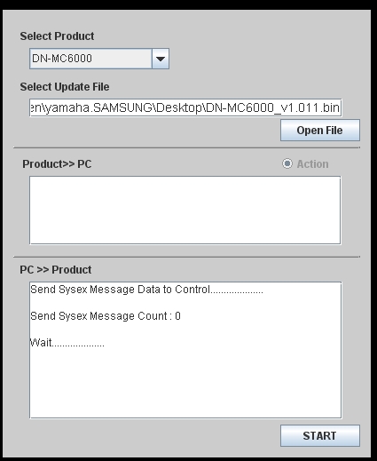Viewport: 377px width, 461px height.
Task: Click the 'Wait...' status line
Action: 67,343
